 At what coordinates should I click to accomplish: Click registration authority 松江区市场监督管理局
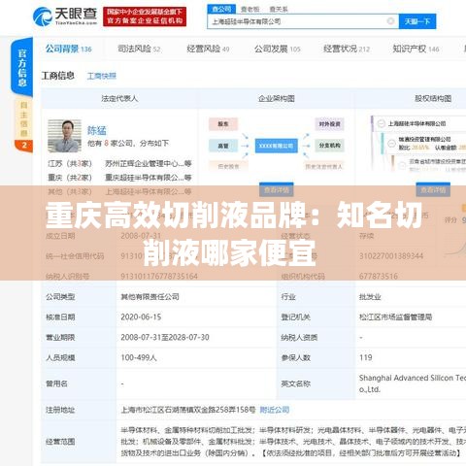pos(395,316)
